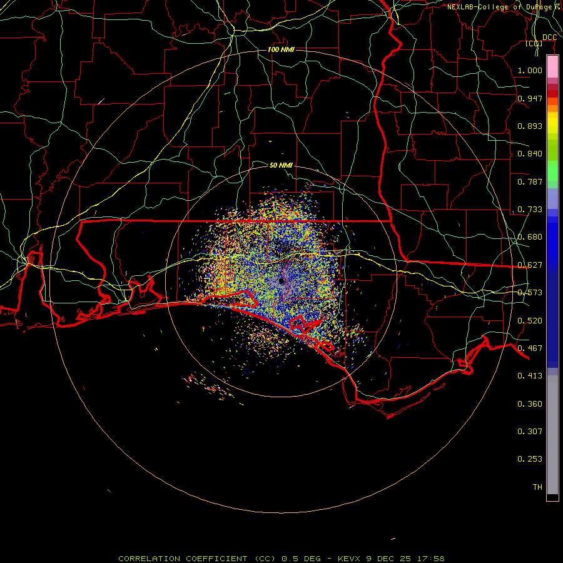The width and height of the screenshot is (563, 563).
Task: Click the 0.413 scale value
Action: (x=530, y=376)
